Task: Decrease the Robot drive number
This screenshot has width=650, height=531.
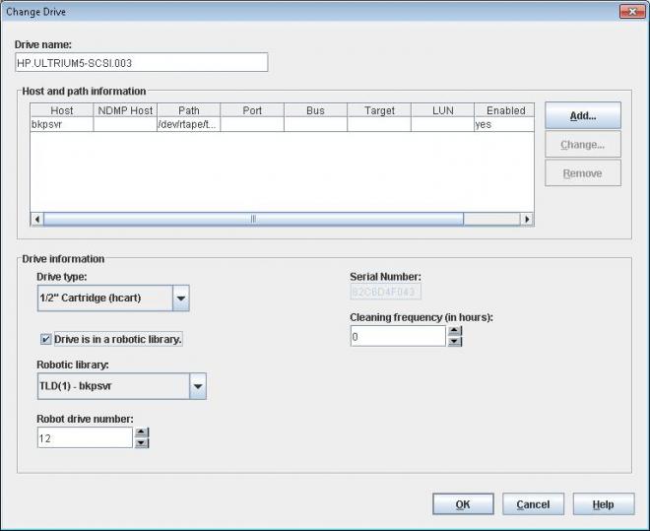Action: (x=142, y=443)
